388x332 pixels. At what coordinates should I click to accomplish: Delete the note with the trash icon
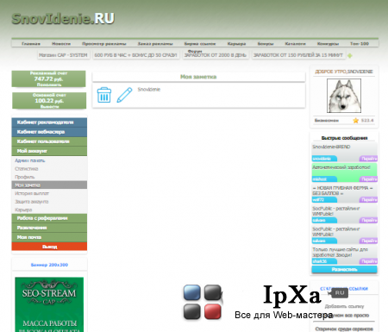tap(104, 95)
